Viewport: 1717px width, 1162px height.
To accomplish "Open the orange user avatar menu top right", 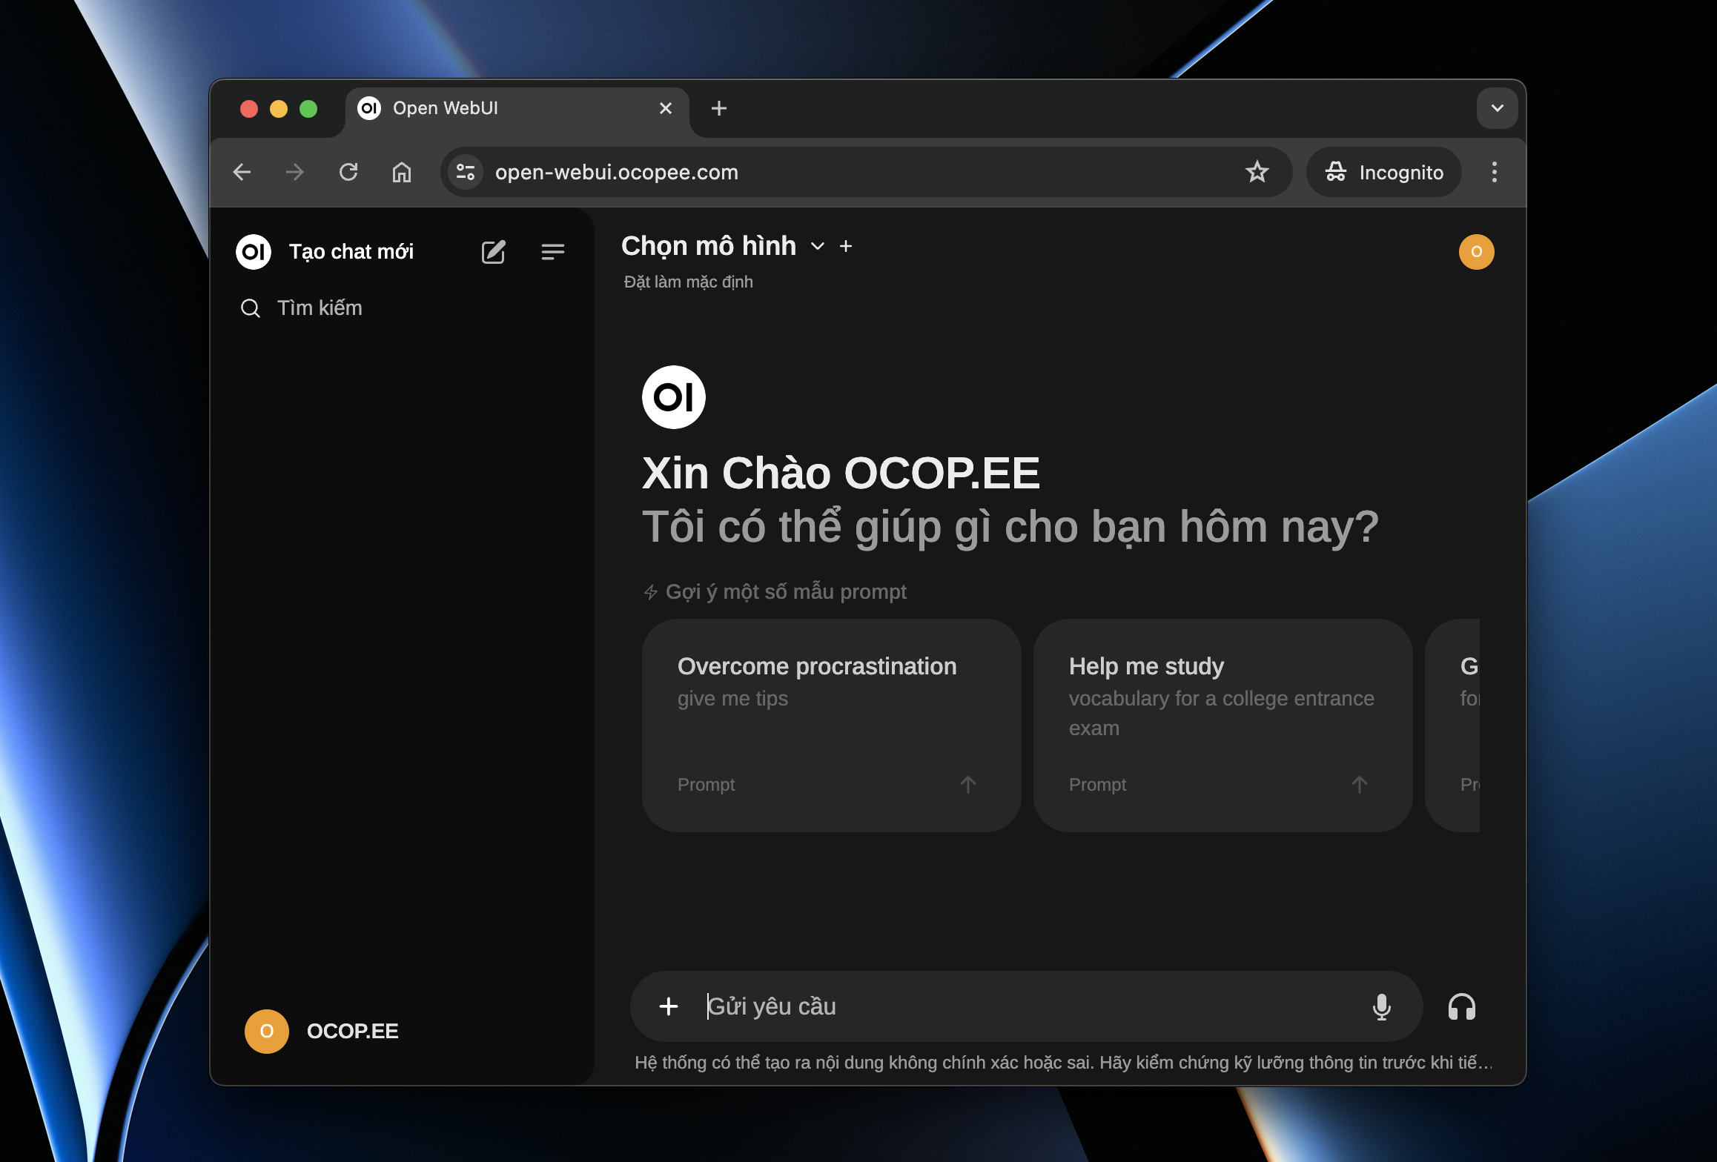I will click(x=1476, y=252).
